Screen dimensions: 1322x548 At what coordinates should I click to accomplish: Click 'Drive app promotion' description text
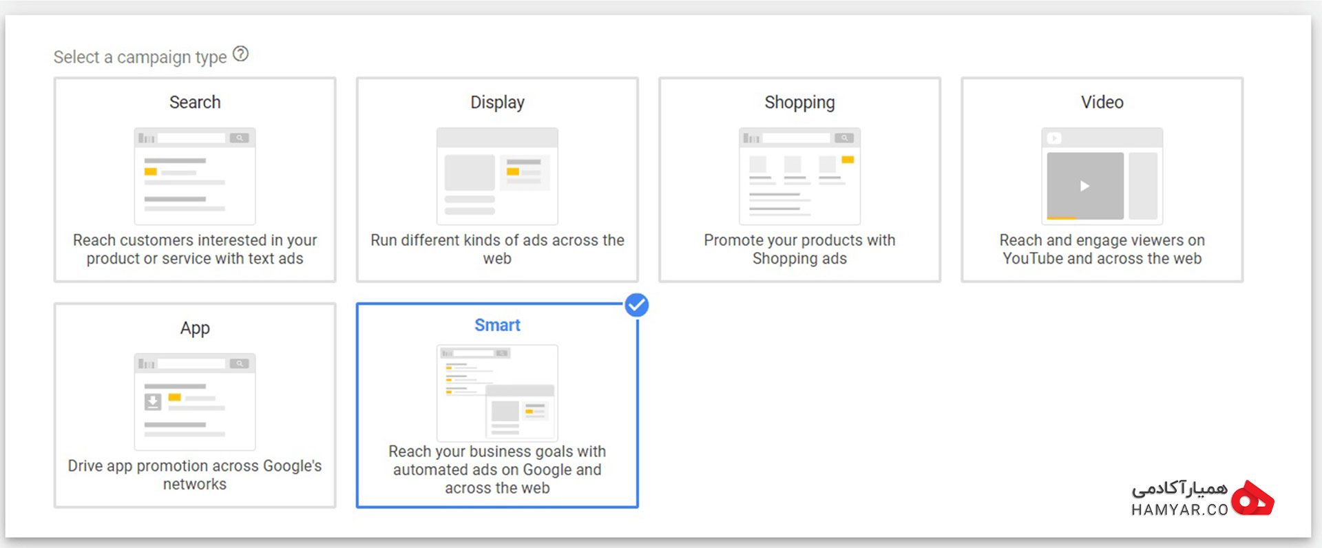[195, 475]
